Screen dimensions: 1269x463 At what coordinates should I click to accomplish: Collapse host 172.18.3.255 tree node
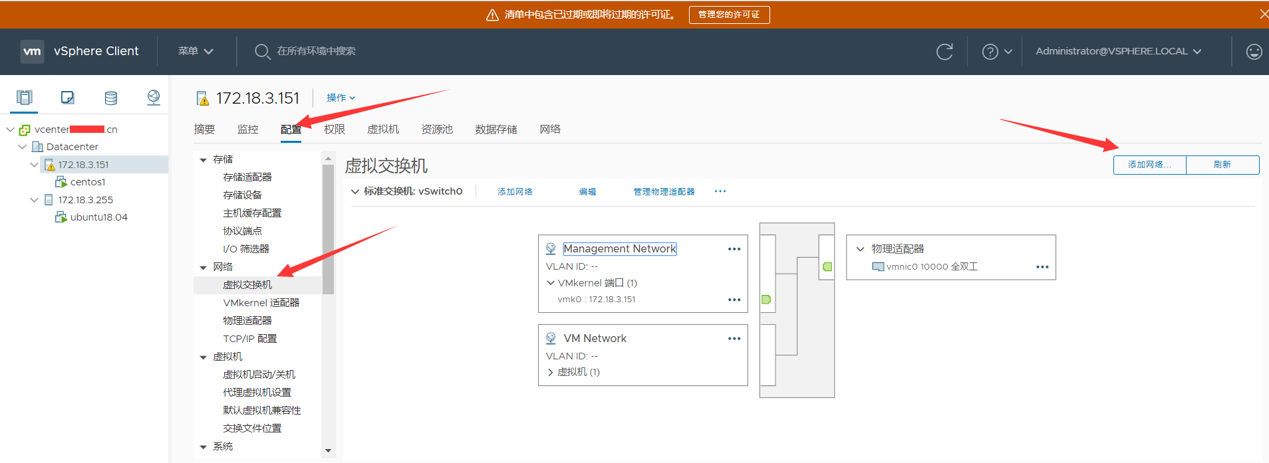(34, 200)
